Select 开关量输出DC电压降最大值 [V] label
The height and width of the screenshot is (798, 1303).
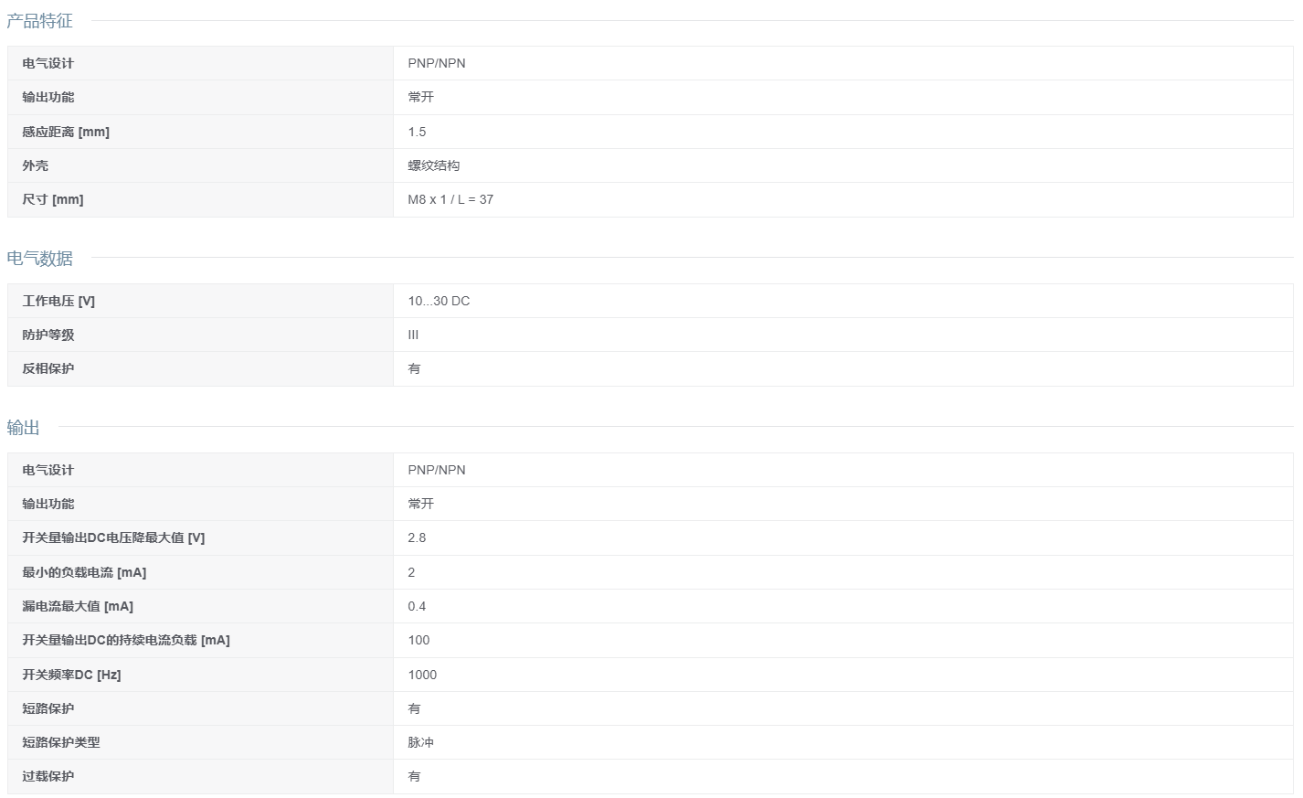click(113, 537)
